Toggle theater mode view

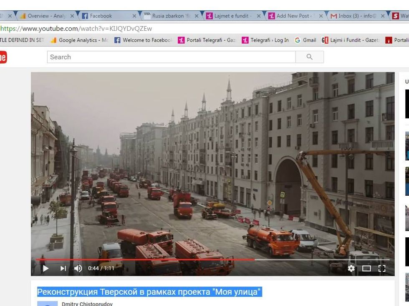click(366, 269)
